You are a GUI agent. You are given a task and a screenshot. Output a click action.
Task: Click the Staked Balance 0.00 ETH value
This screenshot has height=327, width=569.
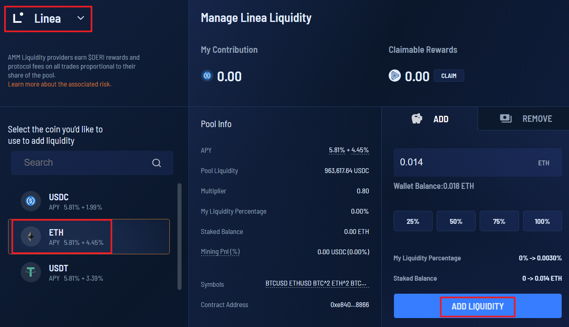point(357,232)
